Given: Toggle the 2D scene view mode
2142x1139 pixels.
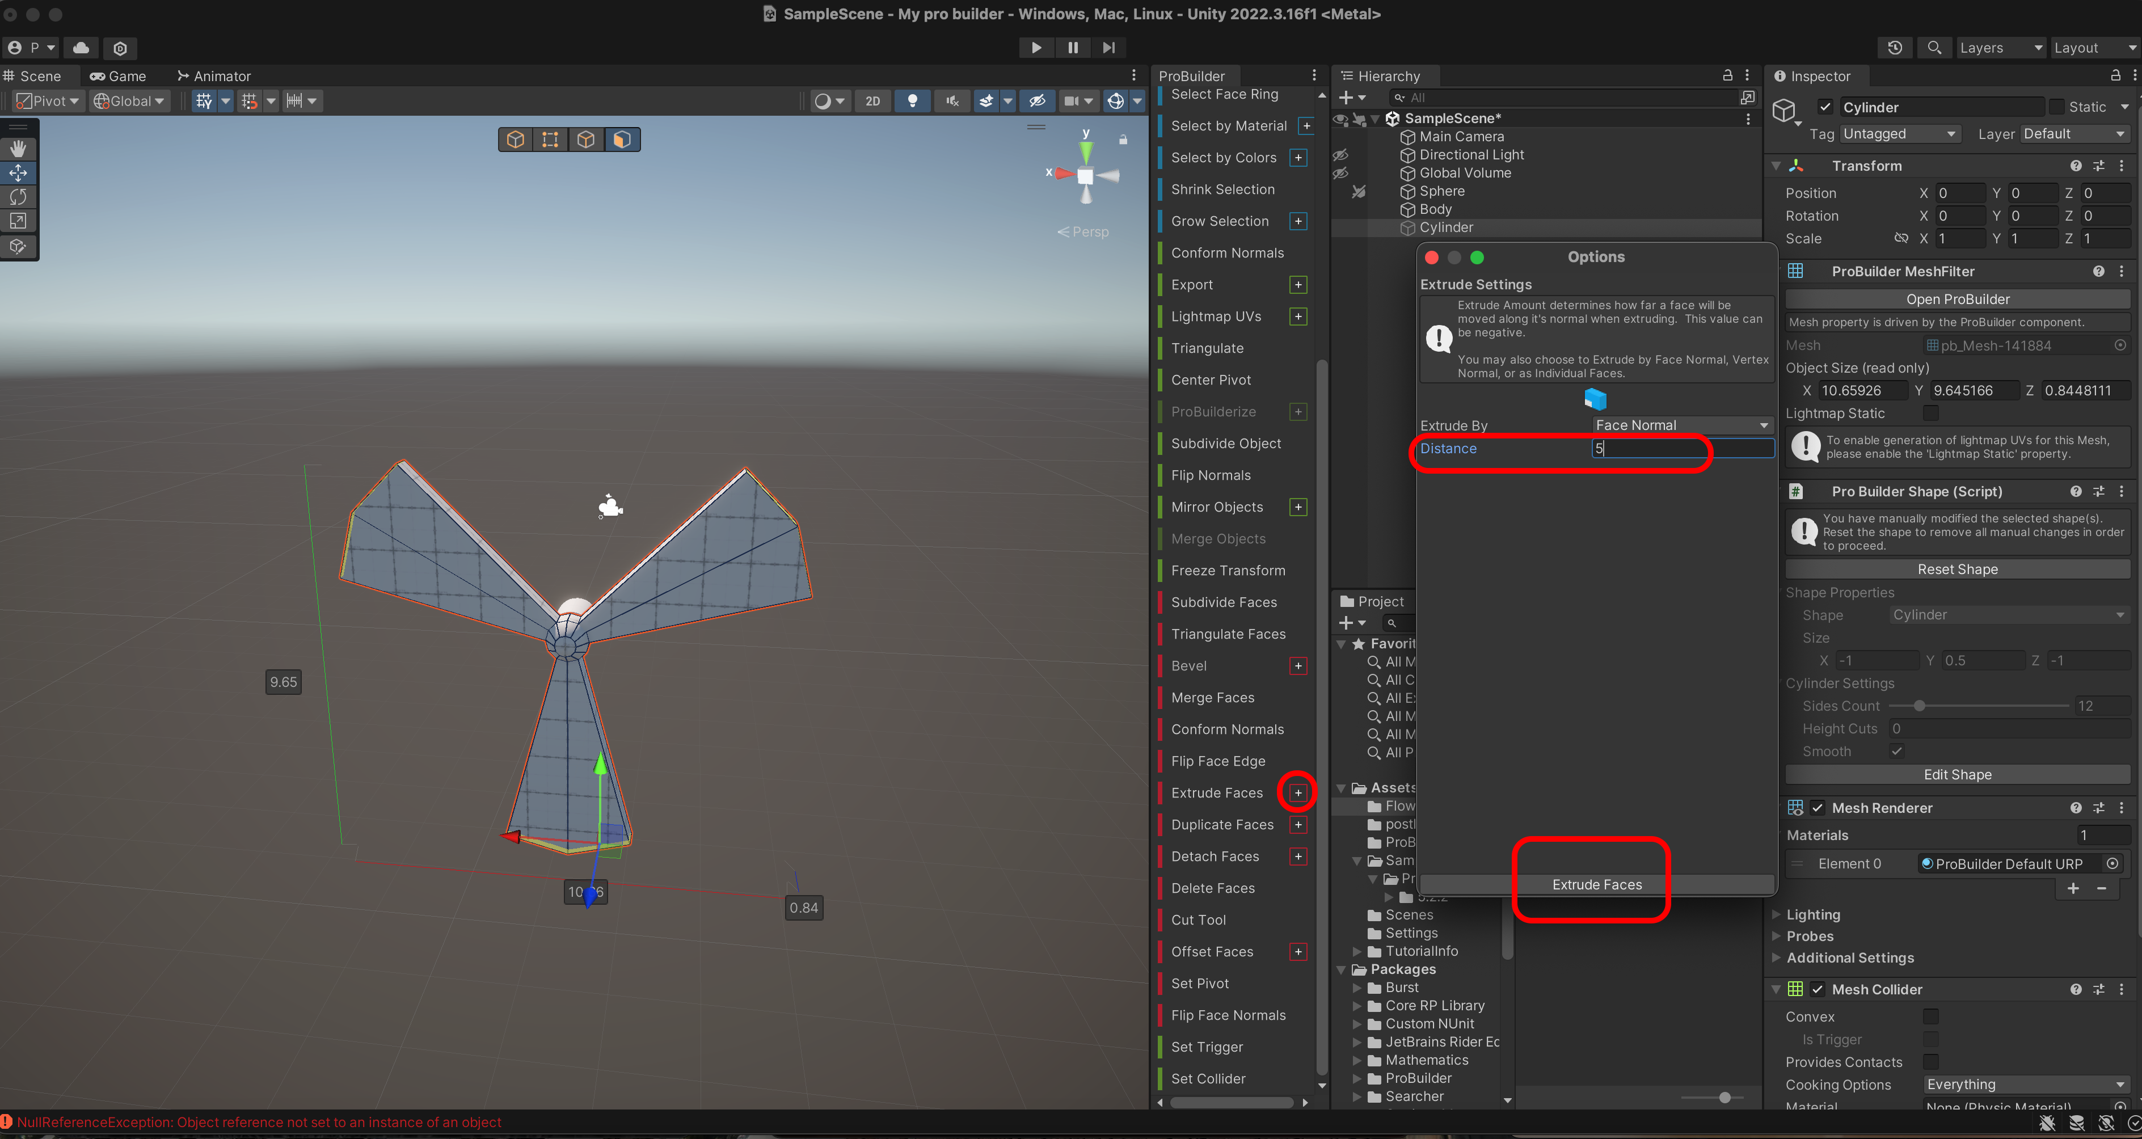Looking at the screenshot, I should click(872, 102).
